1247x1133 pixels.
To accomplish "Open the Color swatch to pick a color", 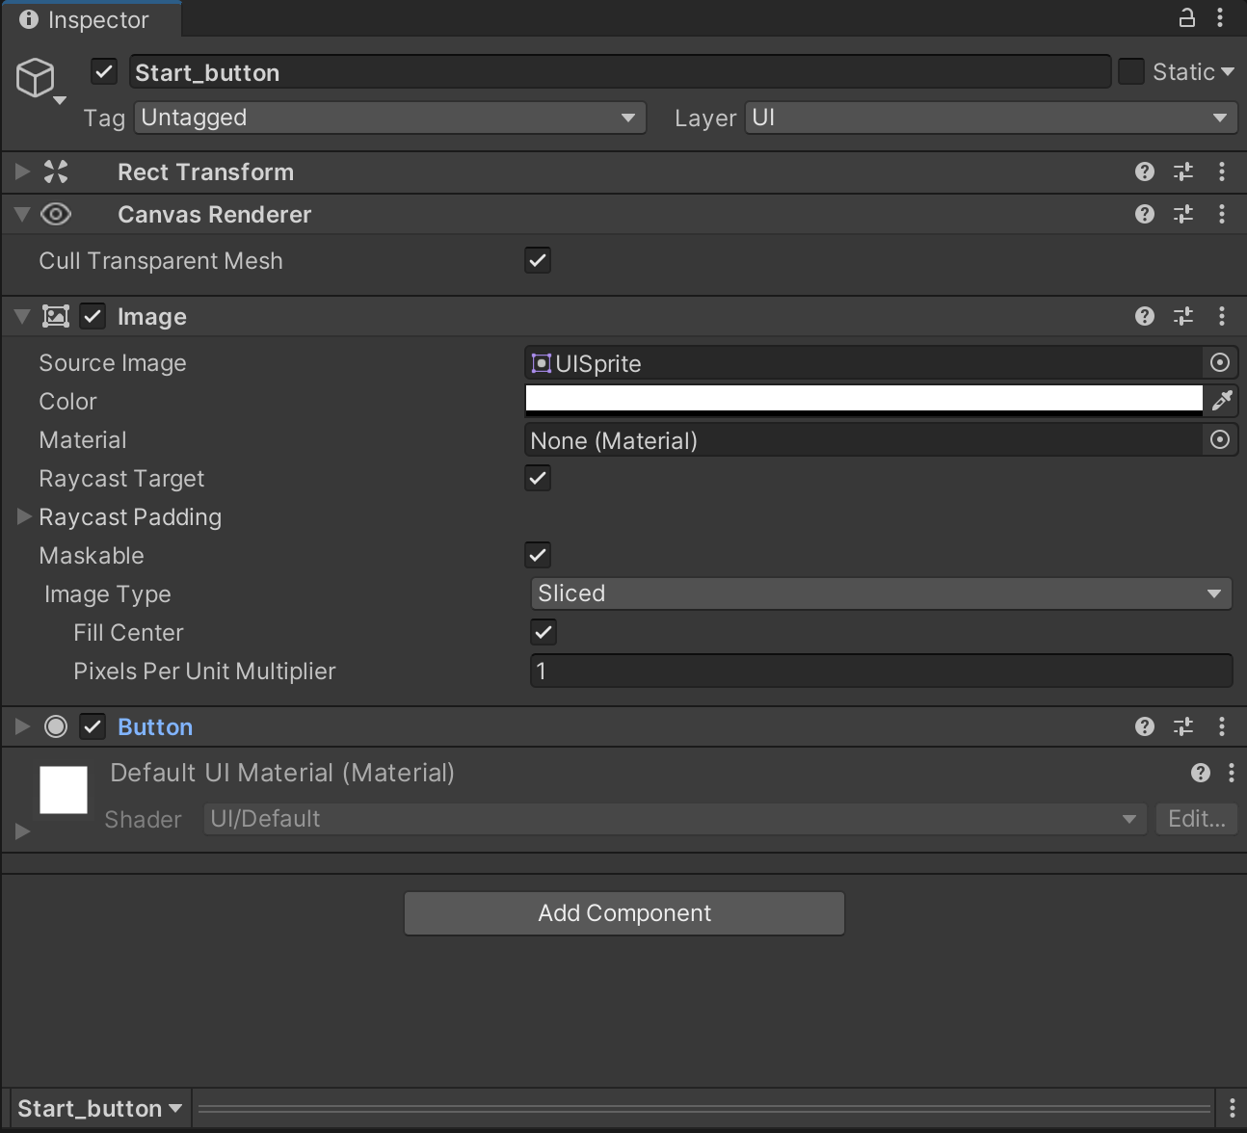I will 862,401.
